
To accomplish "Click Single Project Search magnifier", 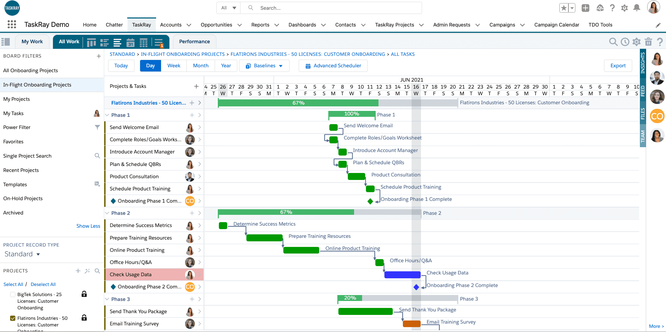I will [x=97, y=156].
